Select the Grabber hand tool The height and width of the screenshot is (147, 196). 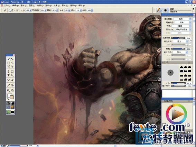click(12, 90)
